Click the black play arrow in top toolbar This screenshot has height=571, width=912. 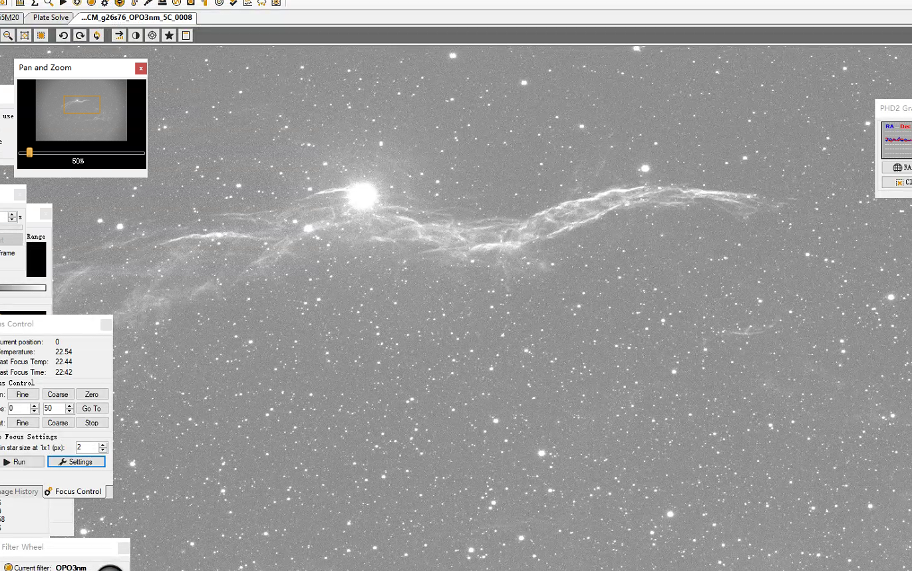click(x=63, y=3)
